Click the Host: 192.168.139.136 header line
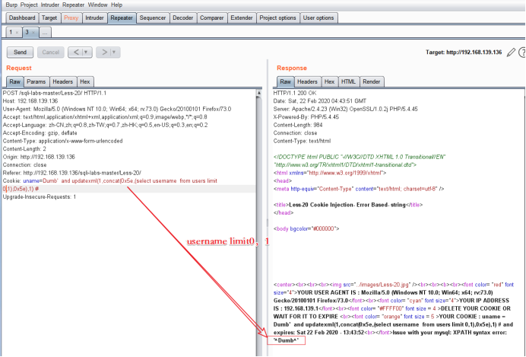This screenshot has height=357, width=526. [30, 101]
